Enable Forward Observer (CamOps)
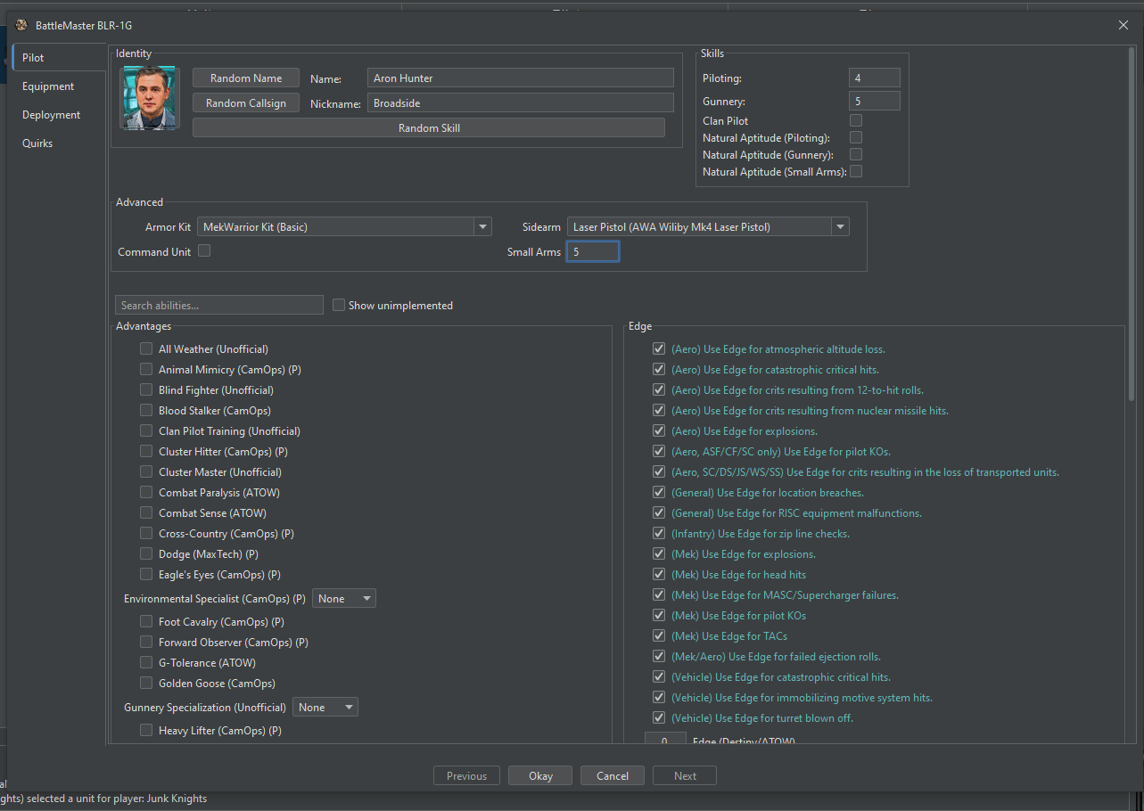 [x=146, y=643]
